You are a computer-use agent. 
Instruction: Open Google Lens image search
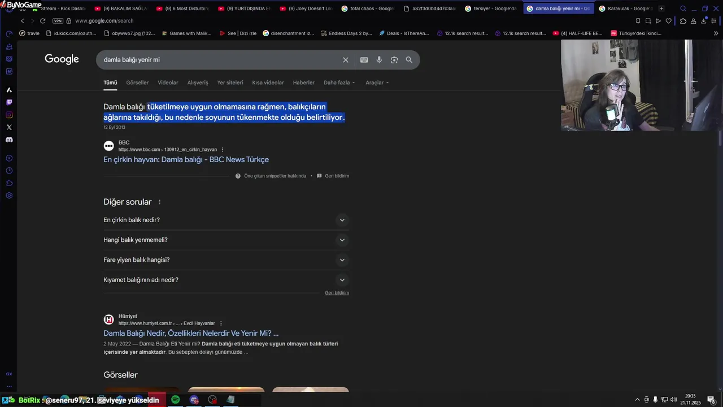(394, 60)
